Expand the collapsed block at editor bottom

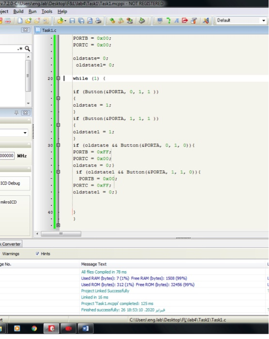(58, 225)
